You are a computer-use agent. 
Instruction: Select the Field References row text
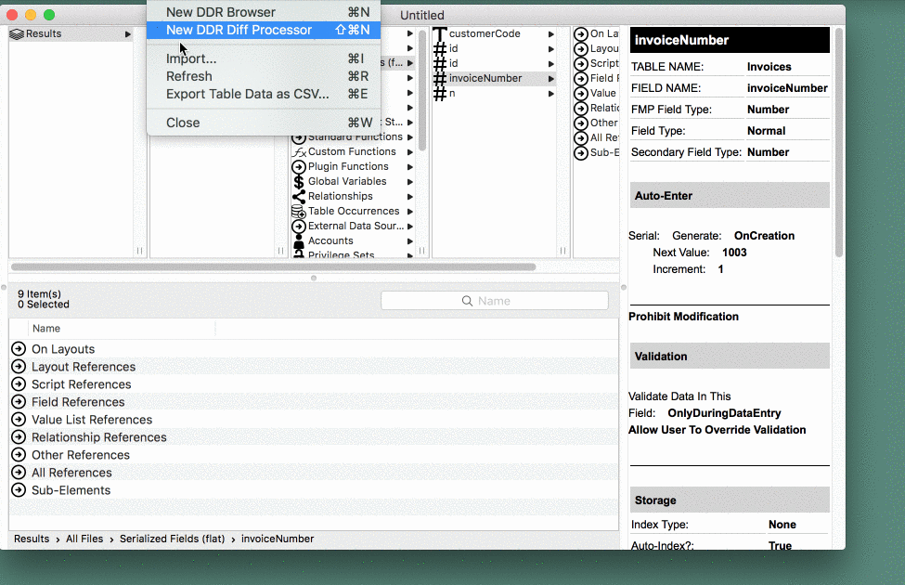pos(78,402)
